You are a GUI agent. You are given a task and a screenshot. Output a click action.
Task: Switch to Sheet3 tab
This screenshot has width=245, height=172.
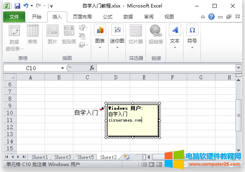[62, 157]
